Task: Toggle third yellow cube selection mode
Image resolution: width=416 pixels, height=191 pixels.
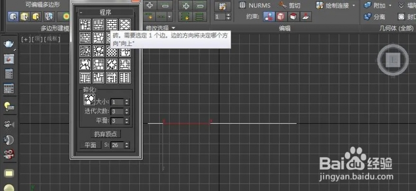Action: (x=36, y=17)
